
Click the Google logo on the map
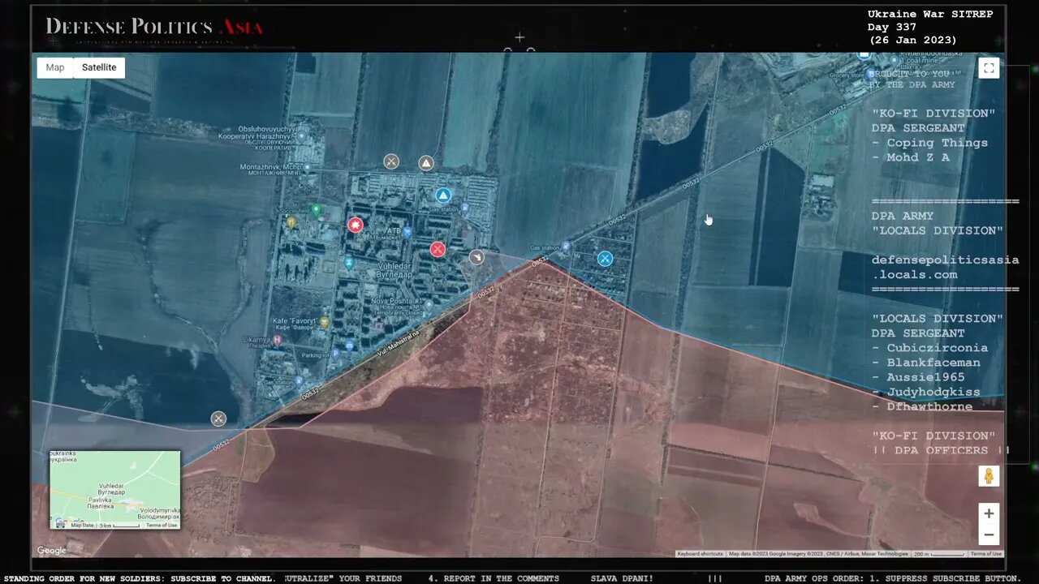pos(51,551)
